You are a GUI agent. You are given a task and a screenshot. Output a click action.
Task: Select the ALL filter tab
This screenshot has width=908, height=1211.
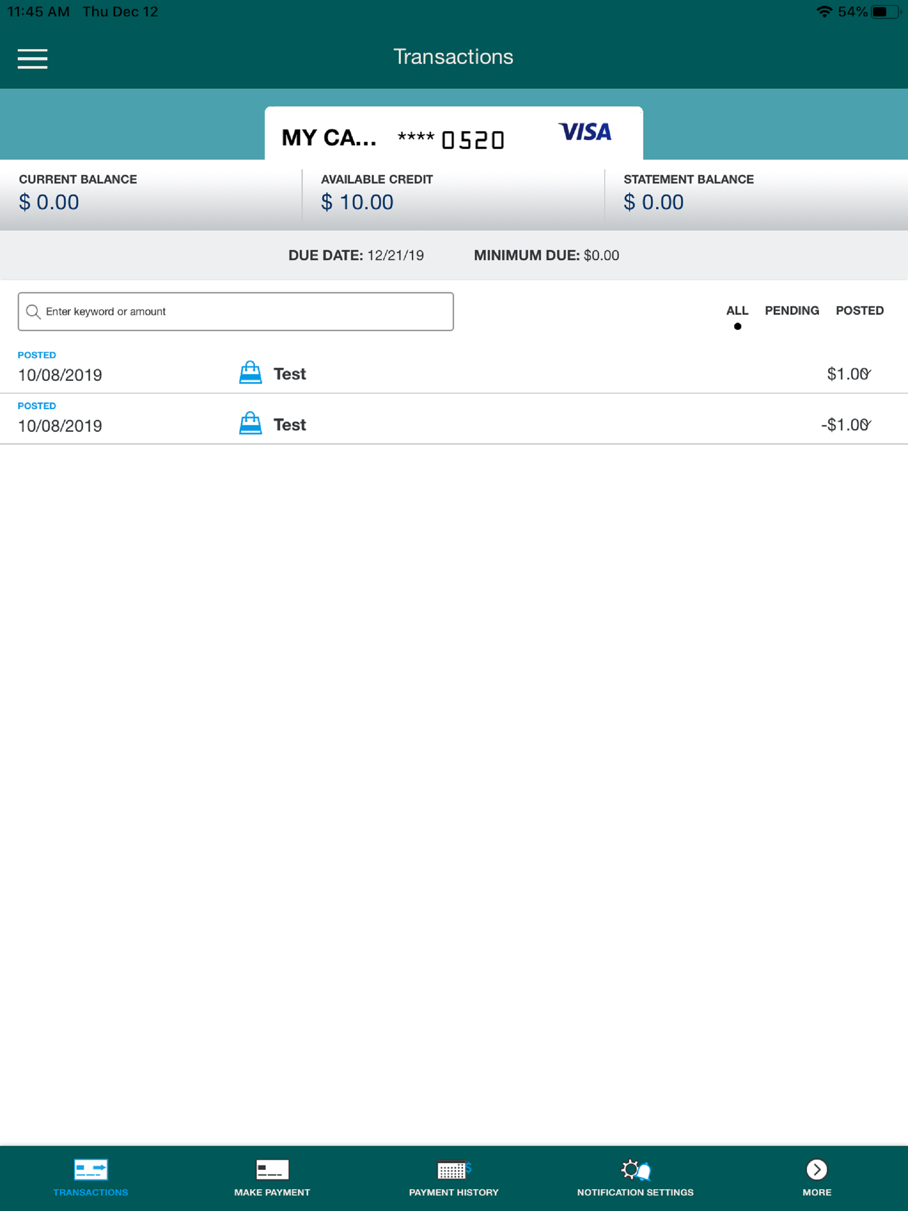click(737, 310)
